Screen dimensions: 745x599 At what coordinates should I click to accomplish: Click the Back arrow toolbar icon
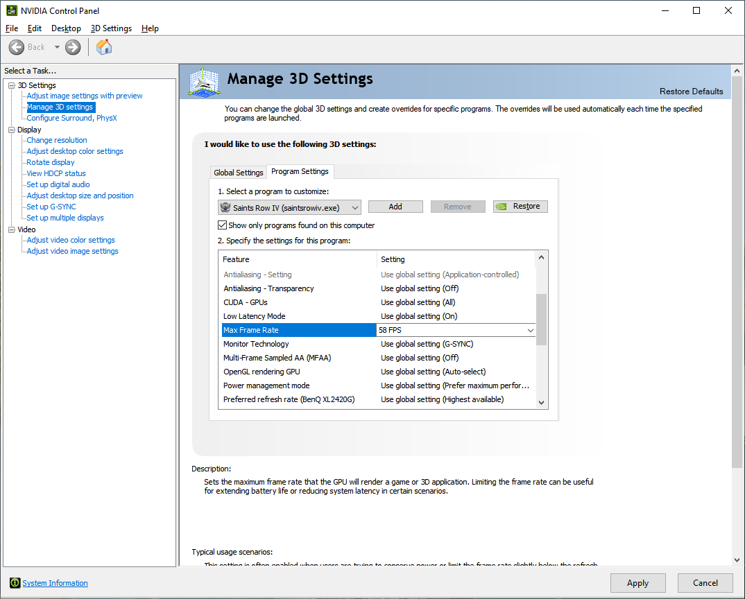click(17, 47)
